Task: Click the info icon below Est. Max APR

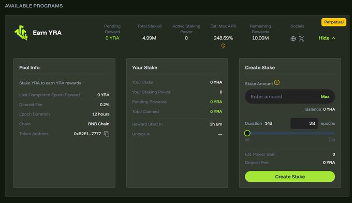Action: [223, 46]
